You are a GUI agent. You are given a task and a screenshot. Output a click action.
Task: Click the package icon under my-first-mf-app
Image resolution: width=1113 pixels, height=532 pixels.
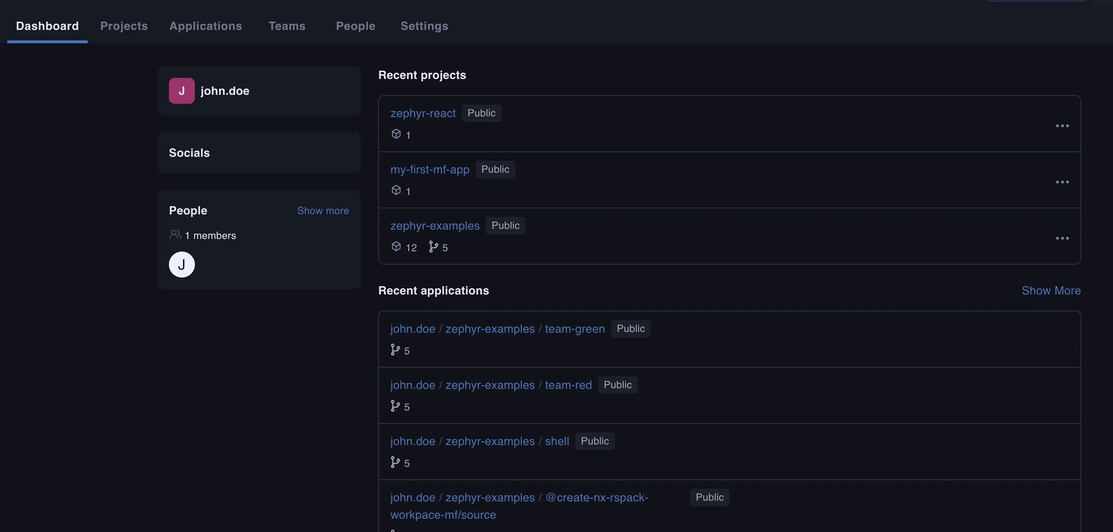pyautogui.click(x=396, y=190)
